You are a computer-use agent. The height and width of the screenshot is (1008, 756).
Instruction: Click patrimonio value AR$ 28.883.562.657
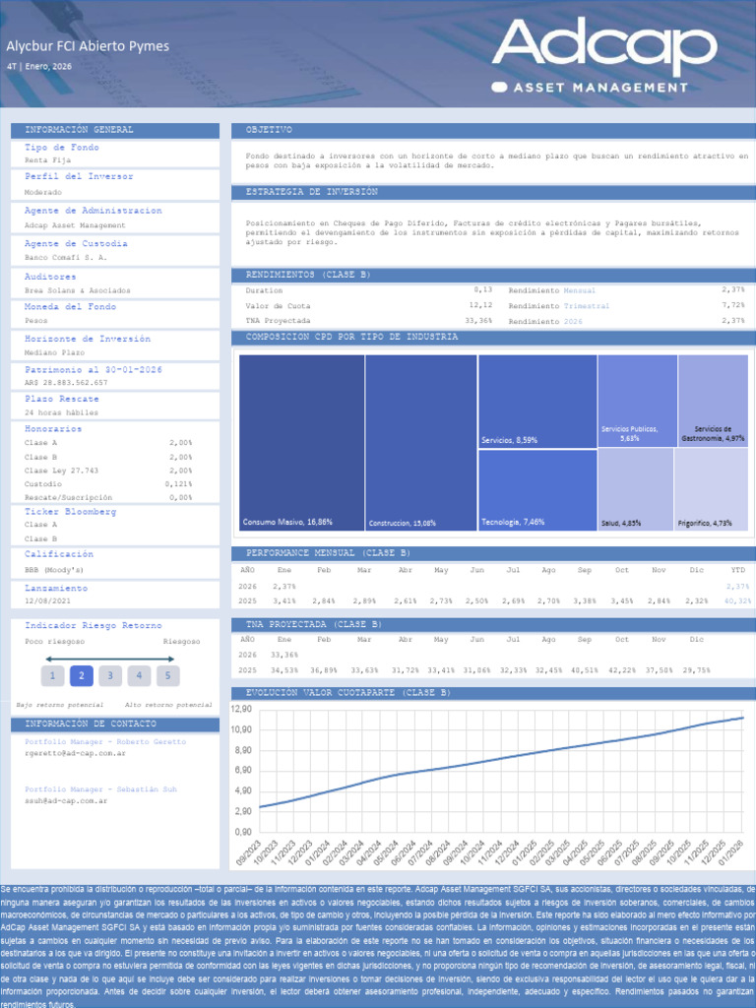pos(66,383)
